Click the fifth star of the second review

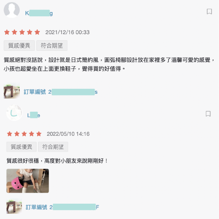click(39, 134)
